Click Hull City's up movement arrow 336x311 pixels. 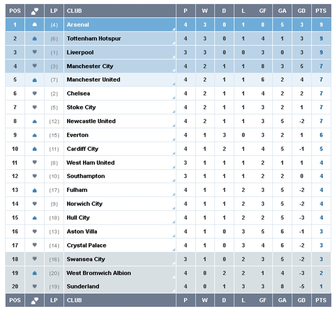[35, 218]
